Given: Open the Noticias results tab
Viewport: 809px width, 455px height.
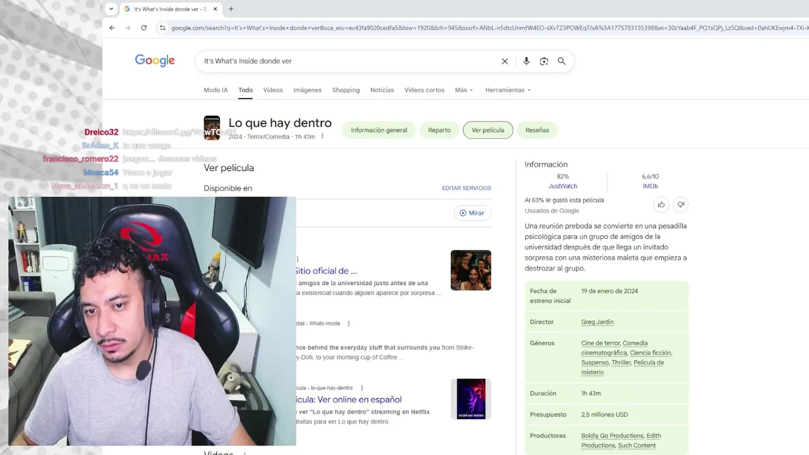Looking at the screenshot, I should pyautogui.click(x=382, y=90).
